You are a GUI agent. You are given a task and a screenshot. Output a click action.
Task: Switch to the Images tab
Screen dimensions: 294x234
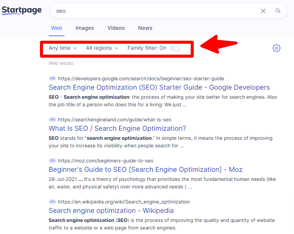point(84,28)
